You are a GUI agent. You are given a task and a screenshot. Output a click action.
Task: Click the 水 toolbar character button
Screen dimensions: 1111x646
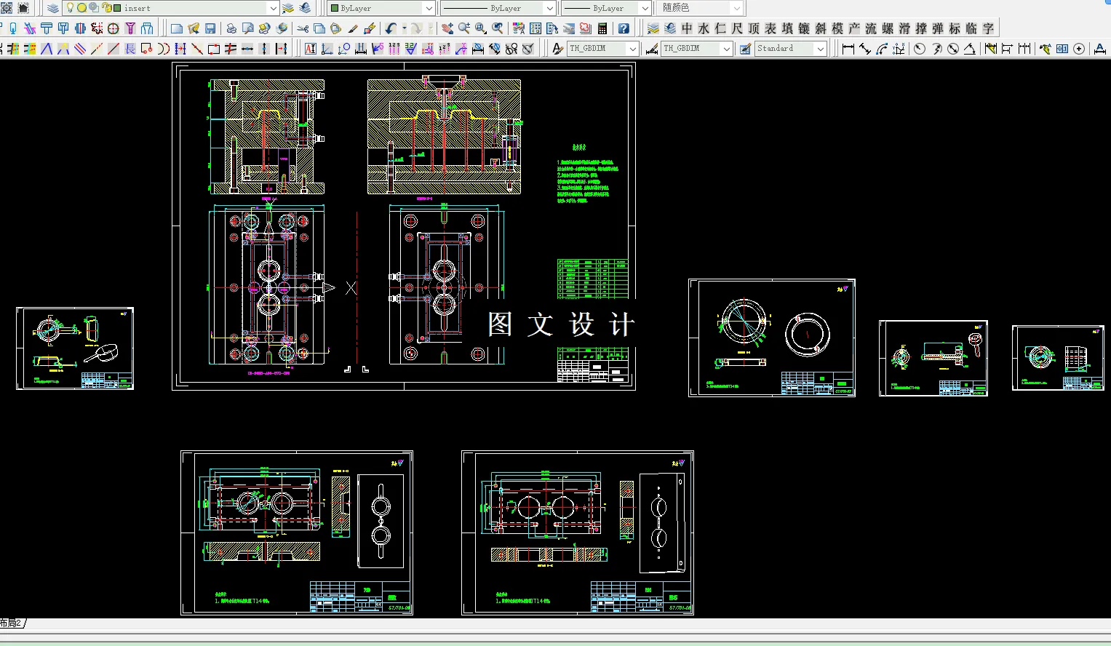[x=704, y=28]
